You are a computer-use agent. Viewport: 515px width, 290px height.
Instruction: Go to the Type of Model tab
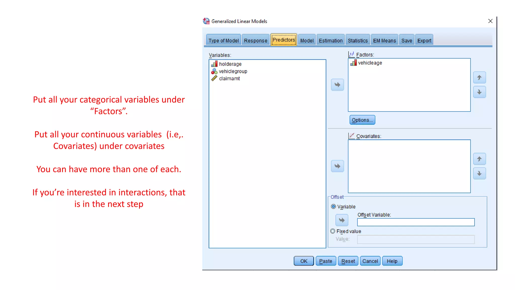[x=223, y=41]
